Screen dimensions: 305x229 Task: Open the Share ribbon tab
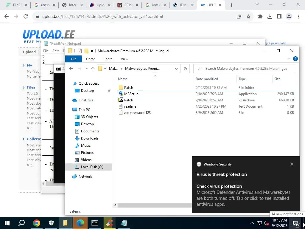pyautogui.click(x=108, y=59)
